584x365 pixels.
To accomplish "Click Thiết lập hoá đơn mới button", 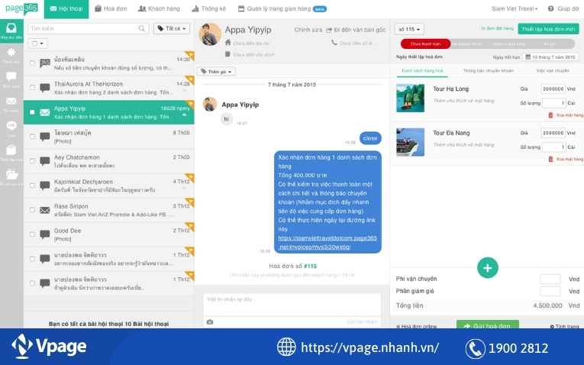I will click(x=548, y=29).
